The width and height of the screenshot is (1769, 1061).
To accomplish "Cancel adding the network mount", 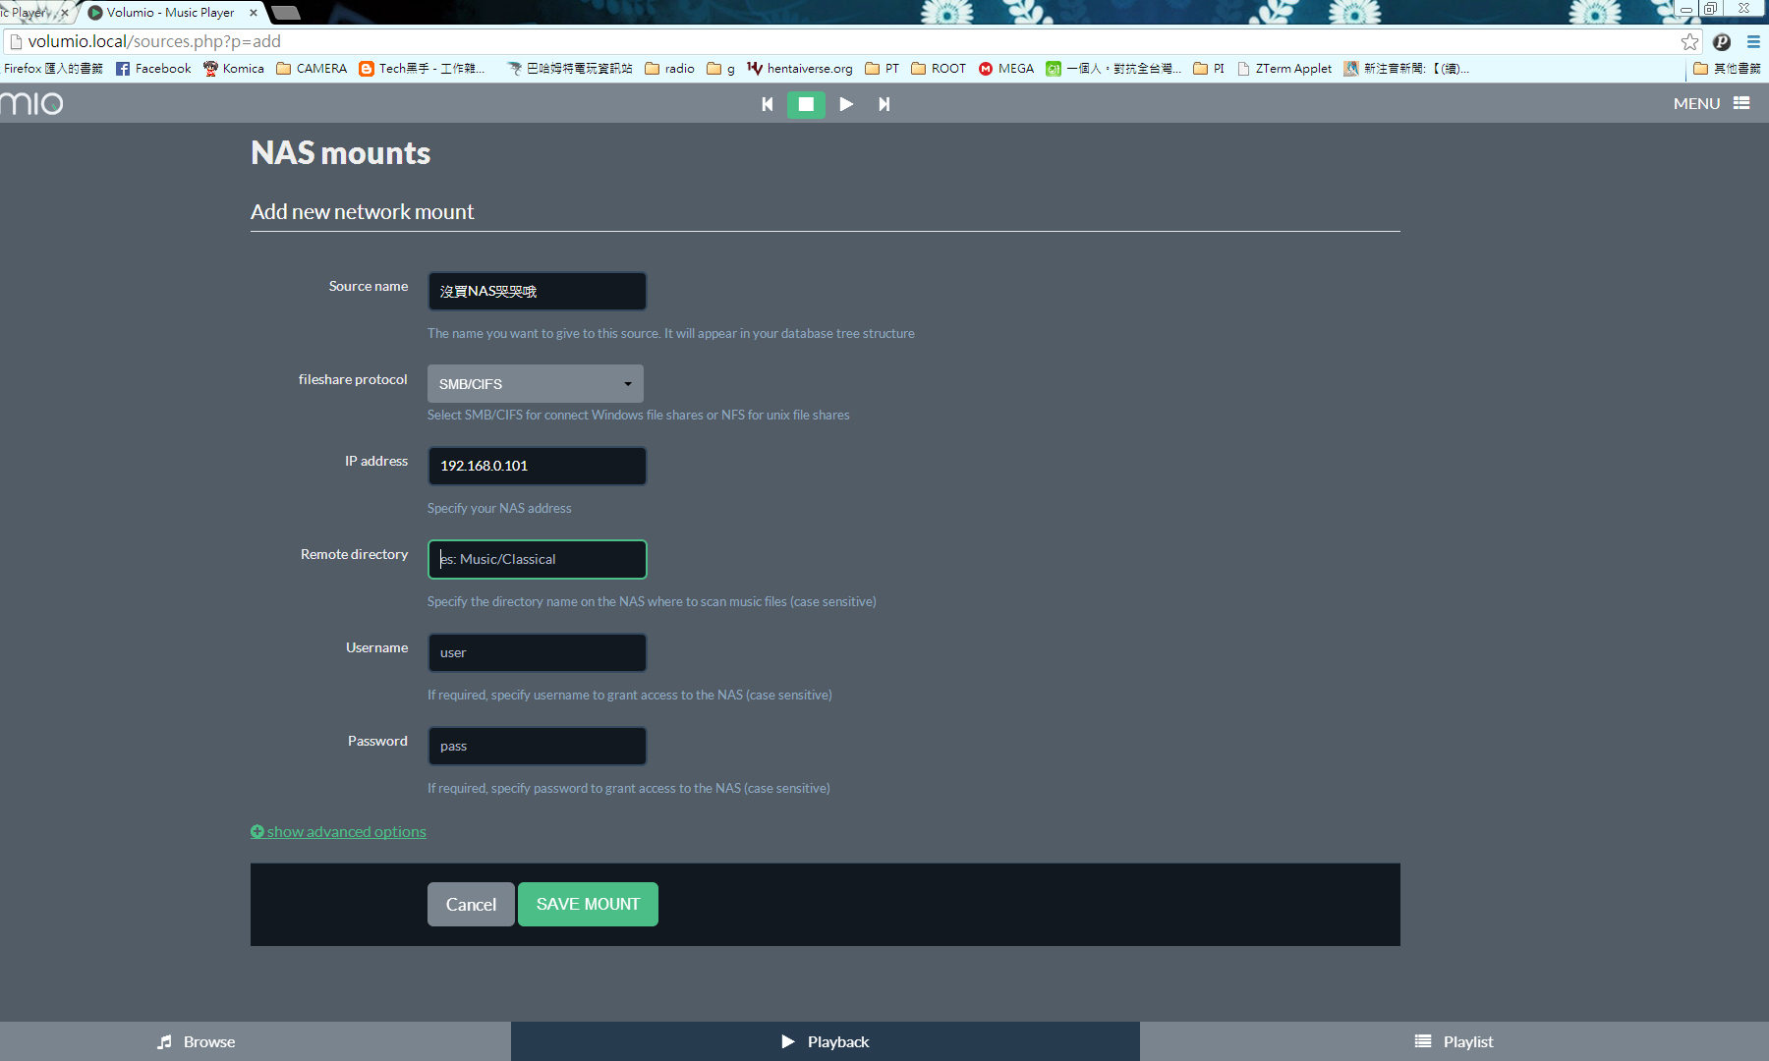I will point(471,905).
